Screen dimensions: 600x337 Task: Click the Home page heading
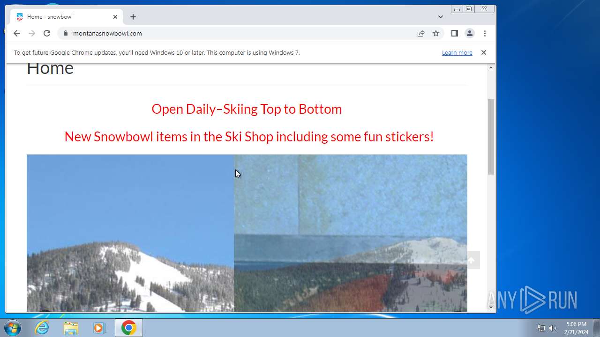pos(50,69)
